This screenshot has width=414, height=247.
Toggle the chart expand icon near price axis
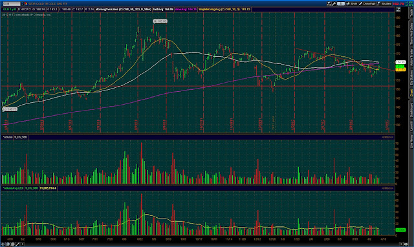[398, 10]
